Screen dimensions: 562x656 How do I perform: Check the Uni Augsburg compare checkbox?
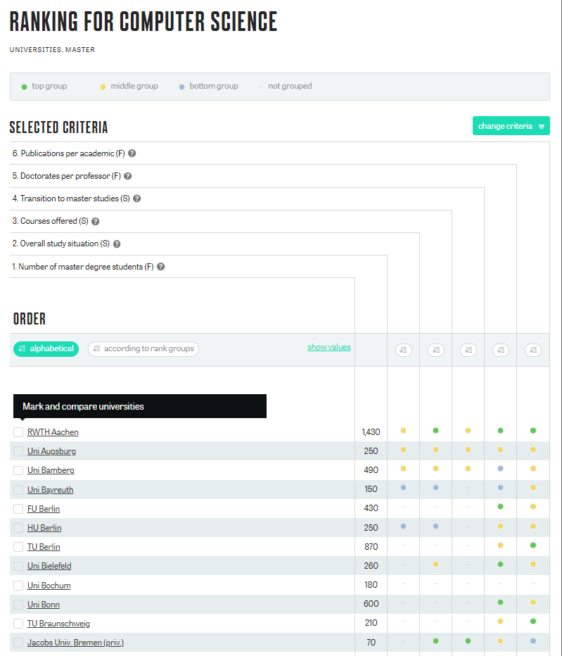18,451
